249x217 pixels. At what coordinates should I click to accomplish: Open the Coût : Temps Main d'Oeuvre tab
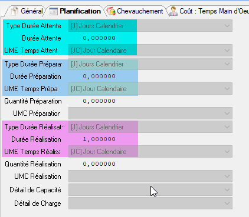[208, 11]
